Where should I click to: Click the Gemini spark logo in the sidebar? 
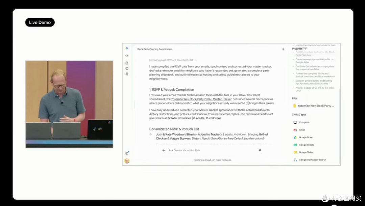click(127, 48)
